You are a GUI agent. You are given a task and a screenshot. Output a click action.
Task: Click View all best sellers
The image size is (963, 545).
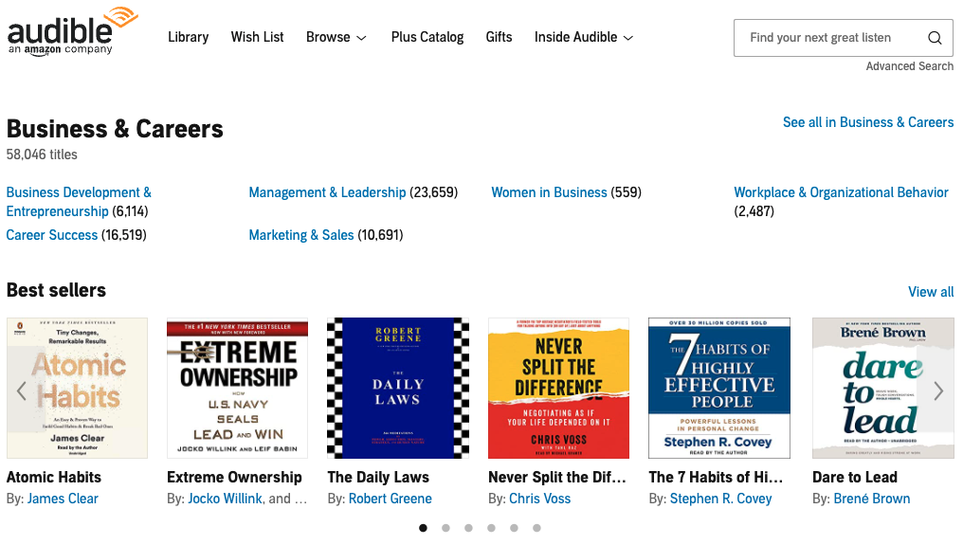pyautogui.click(x=930, y=292)
